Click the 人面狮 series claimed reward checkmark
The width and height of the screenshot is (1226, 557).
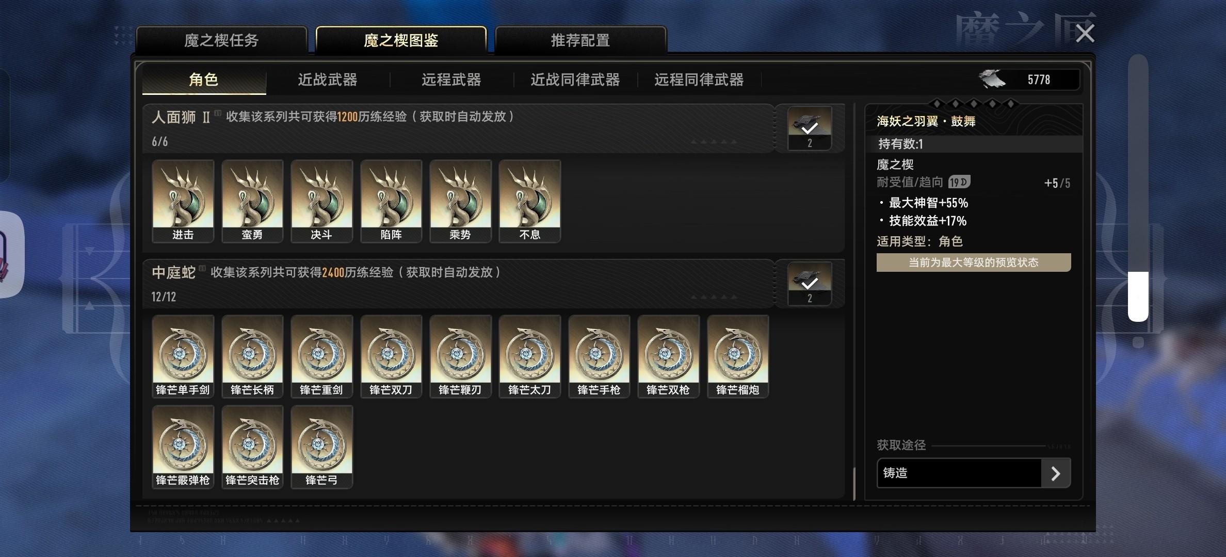[809, 128]
